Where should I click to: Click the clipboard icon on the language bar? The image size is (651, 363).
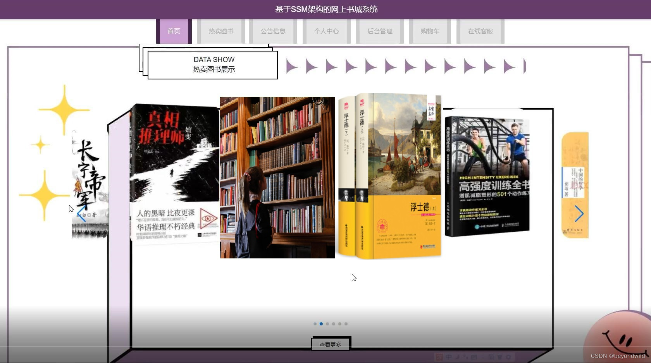point(474,357)
